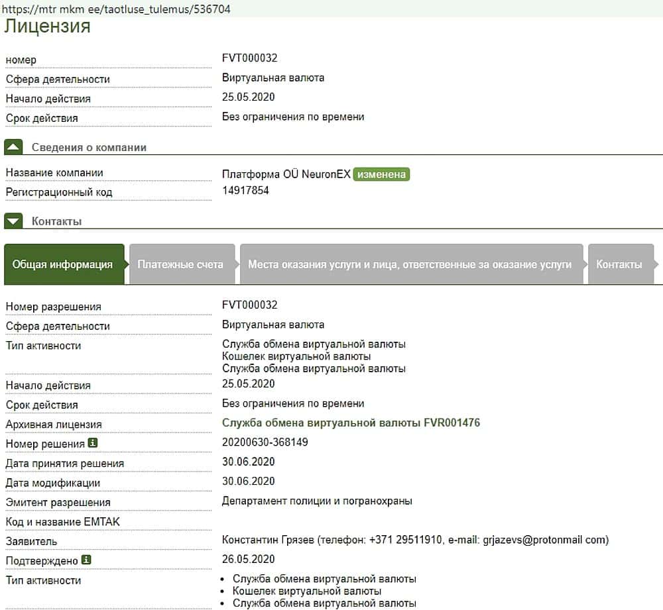The image size is (663, 610).
Task: Click the green изменена badge
Action: [x=381, y=175]
